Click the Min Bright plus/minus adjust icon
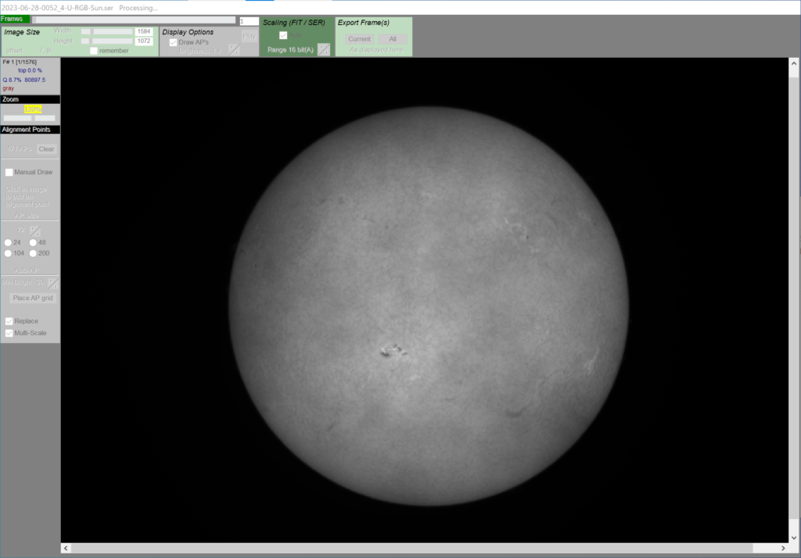Viewport: 801px width, 558px height. click(x=52, y=283)
